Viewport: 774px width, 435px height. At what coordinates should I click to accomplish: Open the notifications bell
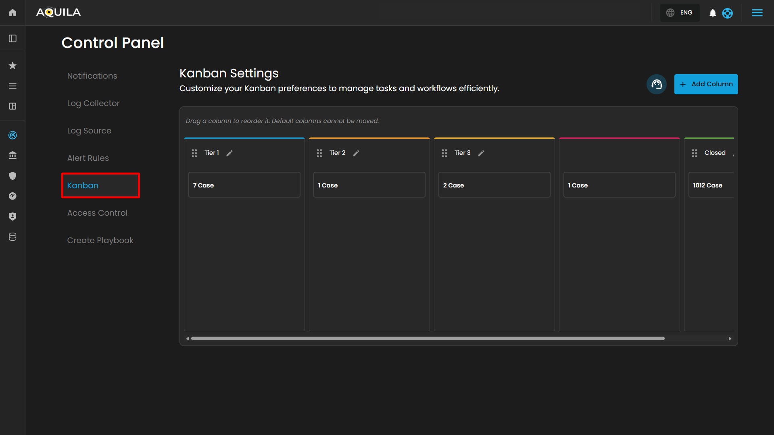point(713,13)
